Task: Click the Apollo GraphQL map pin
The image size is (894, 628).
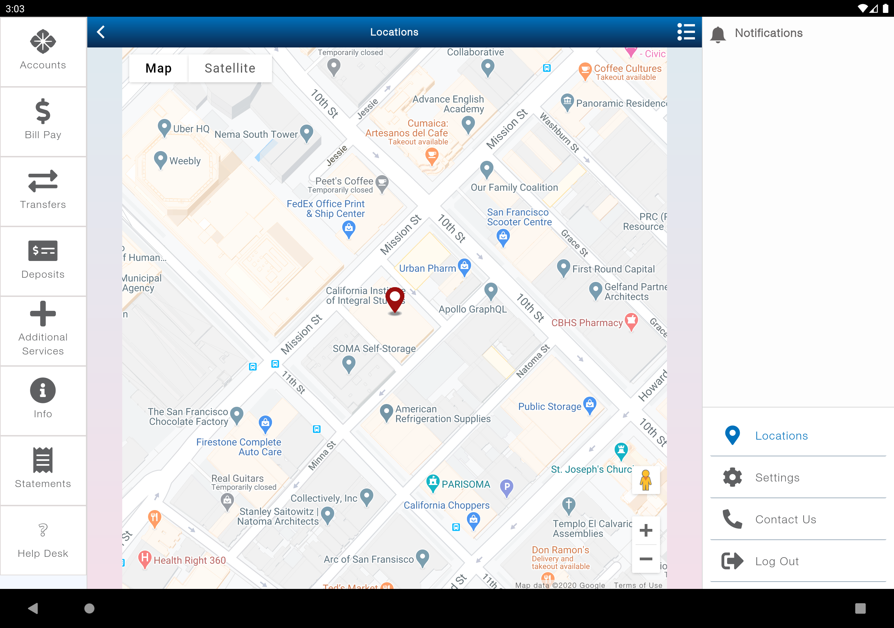Action: pos(491,291)
